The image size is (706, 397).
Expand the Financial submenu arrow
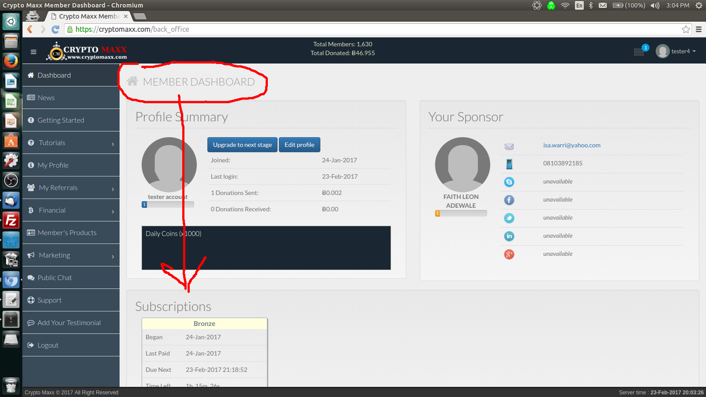(113, 211)
